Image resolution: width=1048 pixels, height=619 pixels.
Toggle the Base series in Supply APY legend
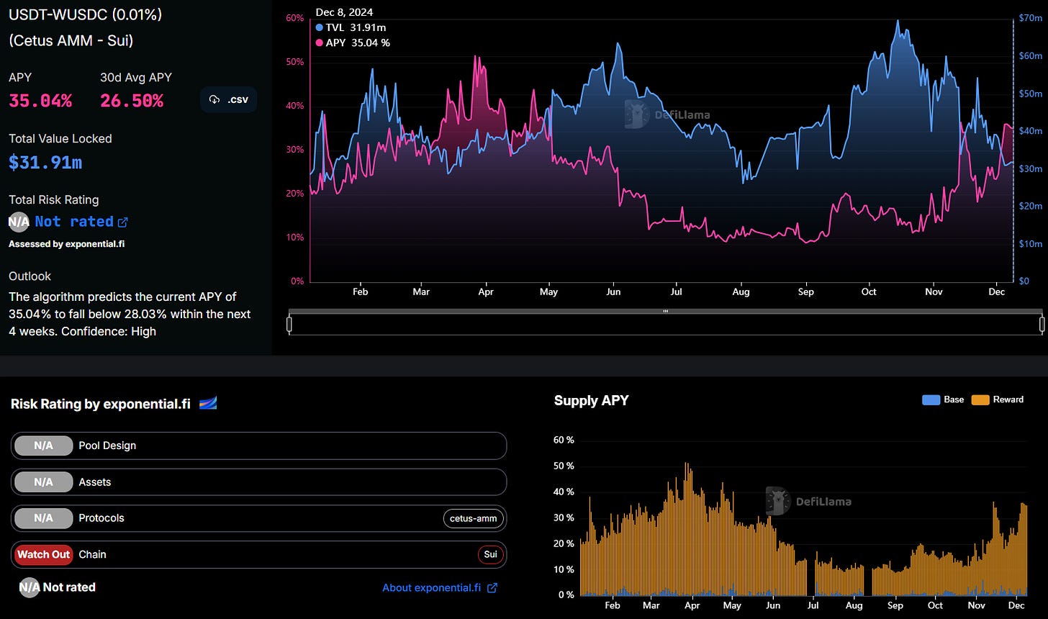click(x=943, y=399)
